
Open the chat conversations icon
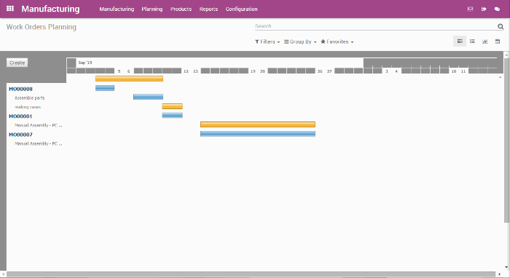(497, 9)
